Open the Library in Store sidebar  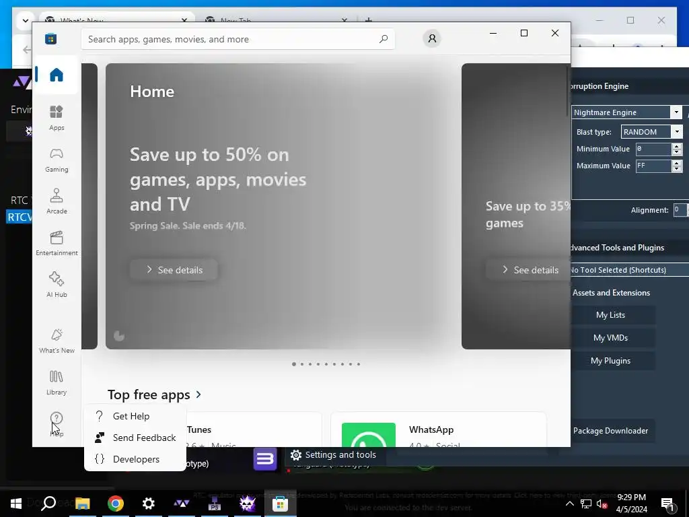point(57,382)
